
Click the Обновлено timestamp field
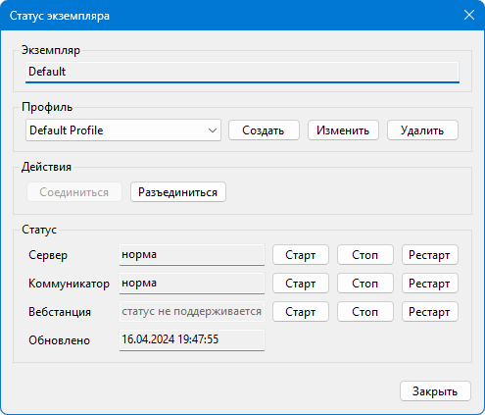[192, 340]
